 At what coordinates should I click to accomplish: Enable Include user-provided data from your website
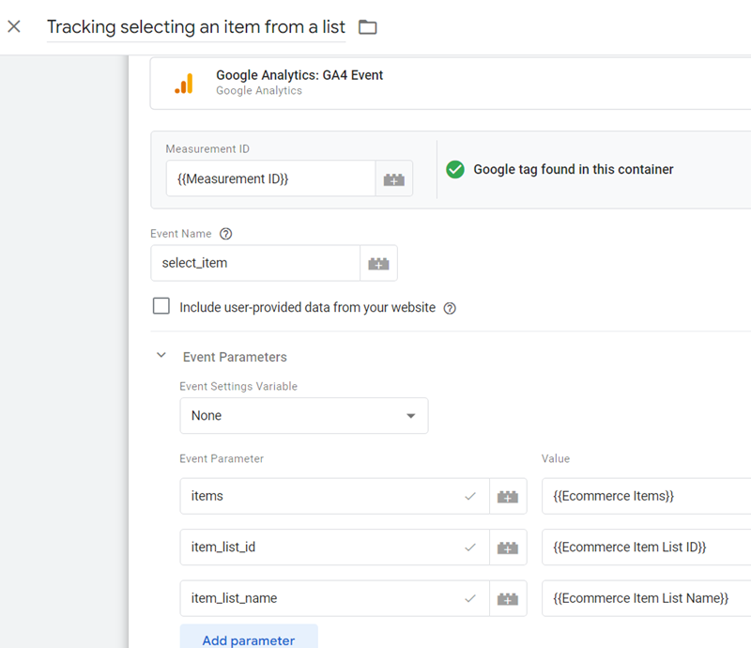161,305
